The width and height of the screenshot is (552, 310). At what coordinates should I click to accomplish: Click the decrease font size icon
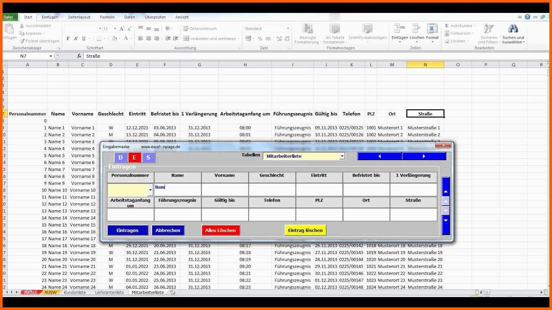(x=129, y=28)
